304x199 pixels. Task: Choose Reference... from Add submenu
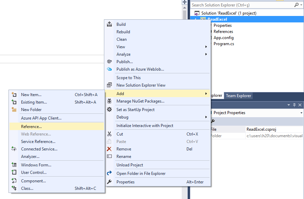(x=57, y=127)
